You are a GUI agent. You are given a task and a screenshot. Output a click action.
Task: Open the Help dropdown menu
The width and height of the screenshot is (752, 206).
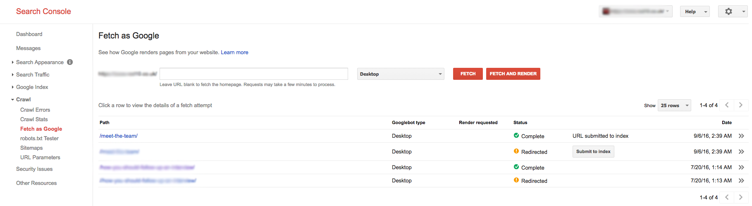(x=695, y=12)
